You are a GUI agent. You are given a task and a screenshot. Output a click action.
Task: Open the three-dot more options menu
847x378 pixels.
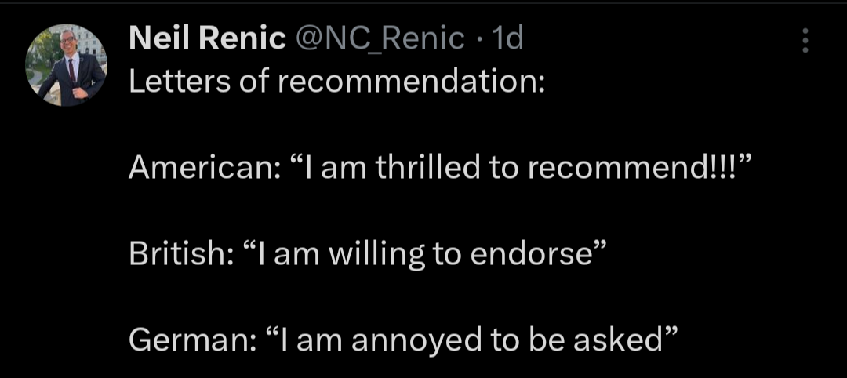coord(805,41)
